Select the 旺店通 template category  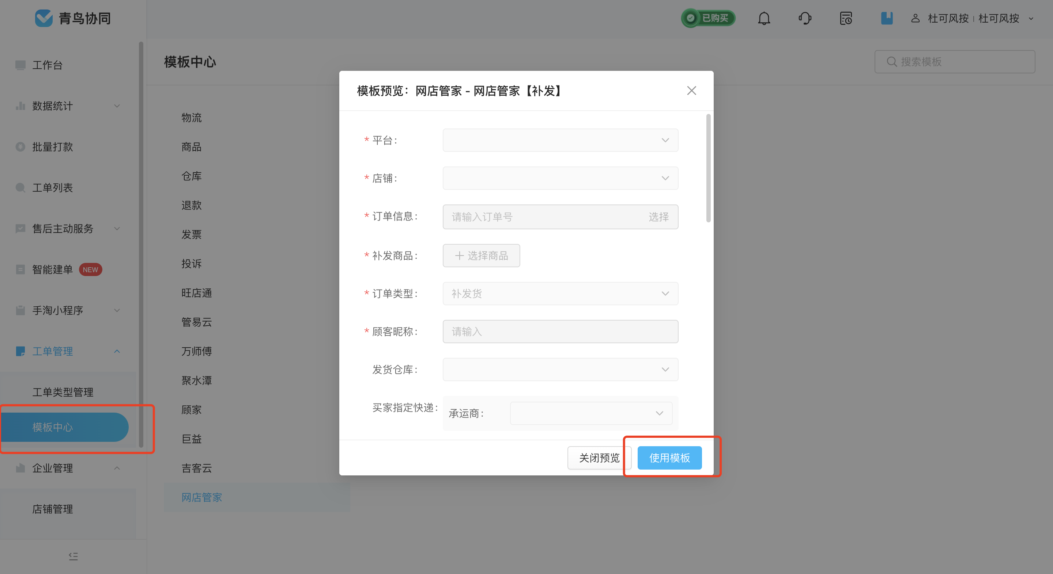197,293
